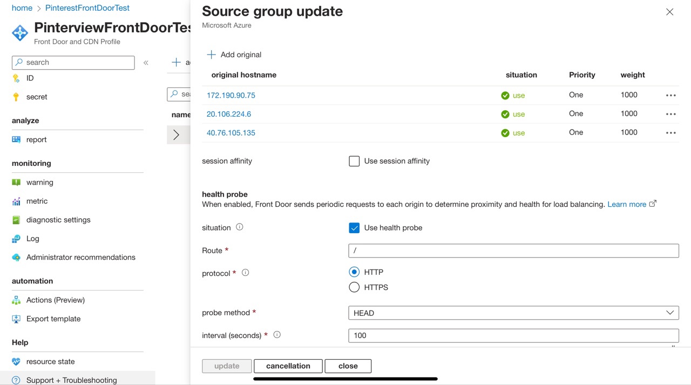Screen dimensions: 691x385
Task: Enable the Use session affinity checkbox
Action: click(x=354, y=161)
